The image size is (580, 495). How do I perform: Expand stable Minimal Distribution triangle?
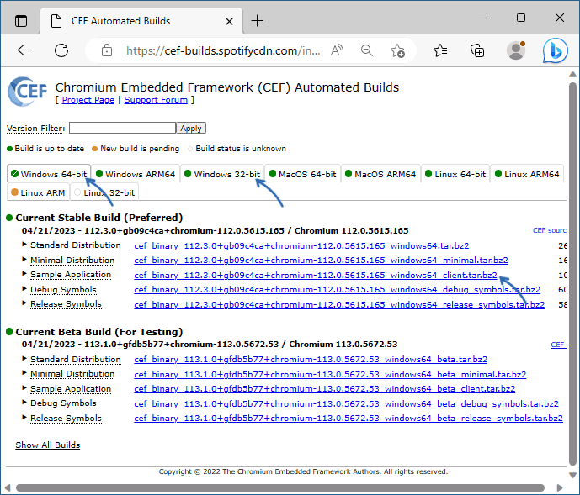pyautogui.click(x=24, y=260)
